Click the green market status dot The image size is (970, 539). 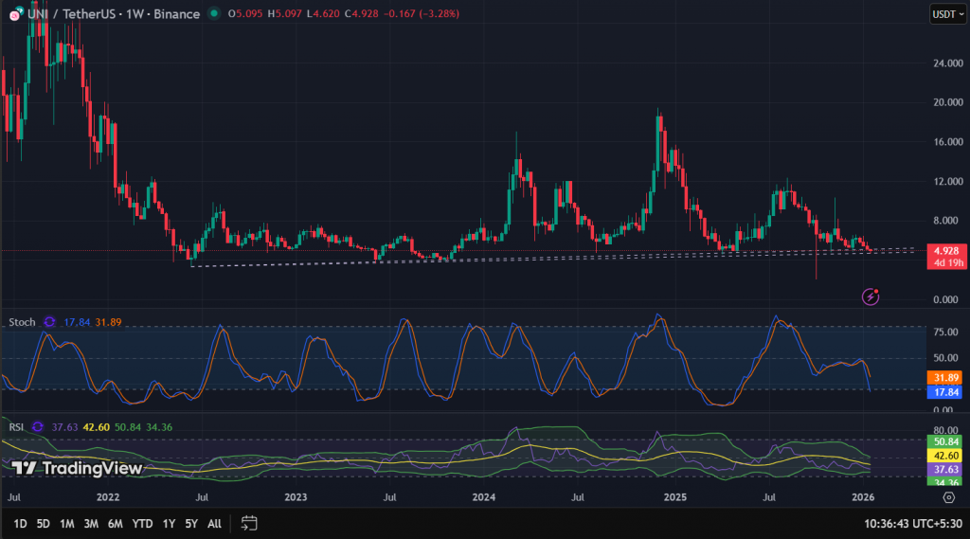(x=215, y=14)
